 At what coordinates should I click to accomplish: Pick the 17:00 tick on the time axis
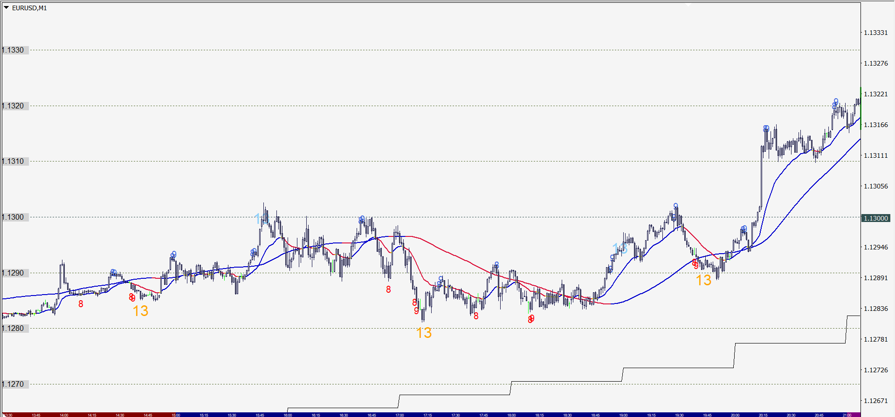399,415
